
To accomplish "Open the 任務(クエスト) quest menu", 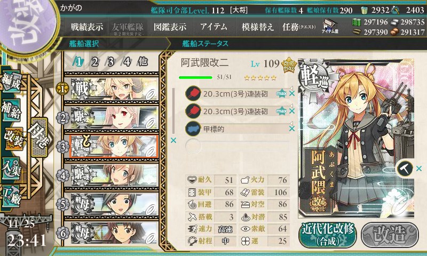I will click(x=299, y=27).
